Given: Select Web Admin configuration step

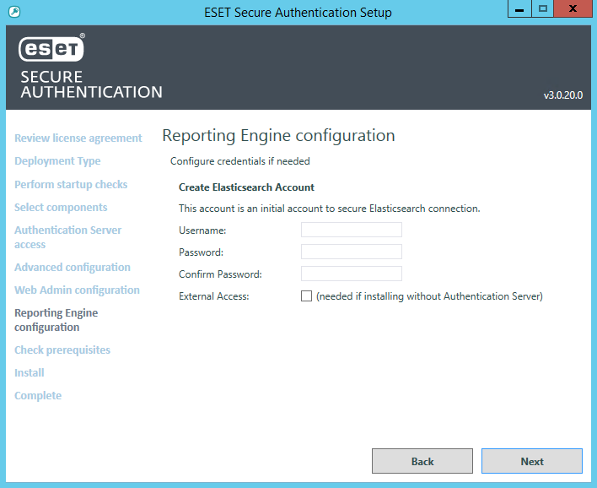Looking at the screenshot, I should pyautogui.click(x=77, y=290).
